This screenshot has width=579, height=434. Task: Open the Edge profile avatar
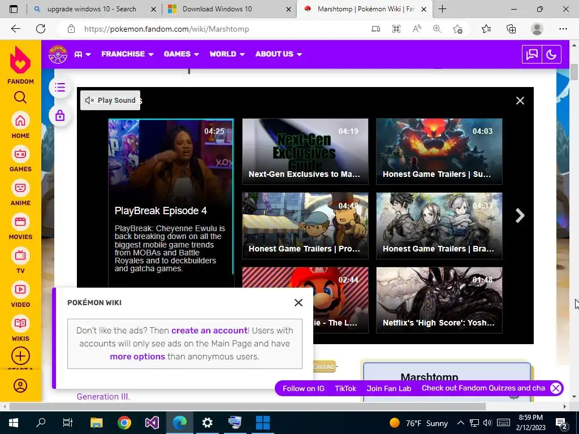coord(537,29)
